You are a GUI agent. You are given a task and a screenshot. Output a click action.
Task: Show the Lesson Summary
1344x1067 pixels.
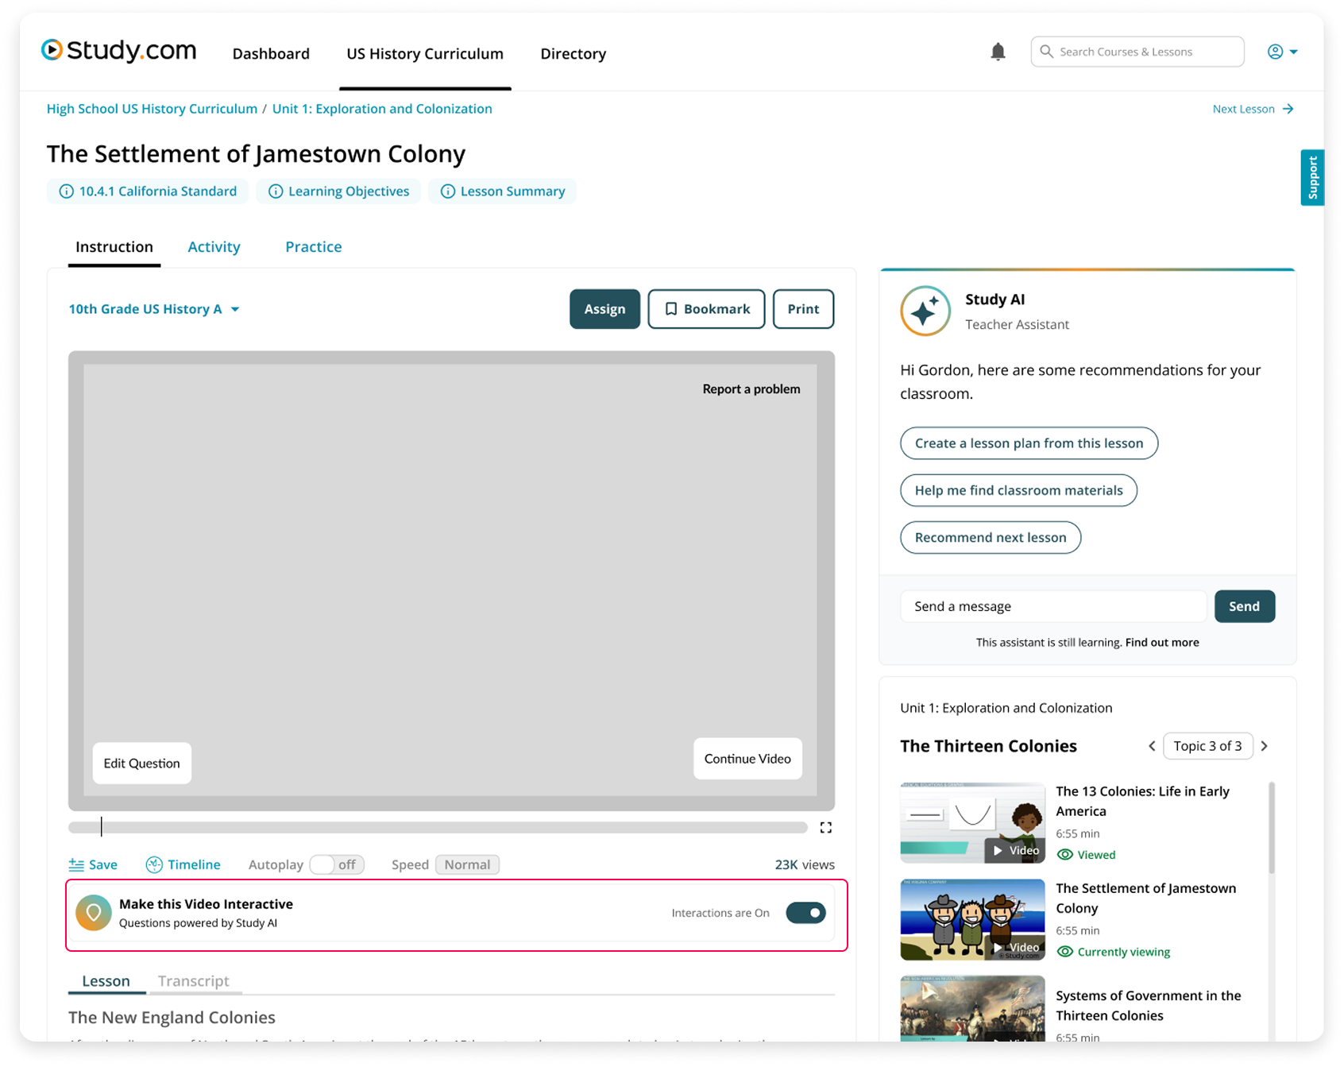pyautogui.click(x=503, y=191)
